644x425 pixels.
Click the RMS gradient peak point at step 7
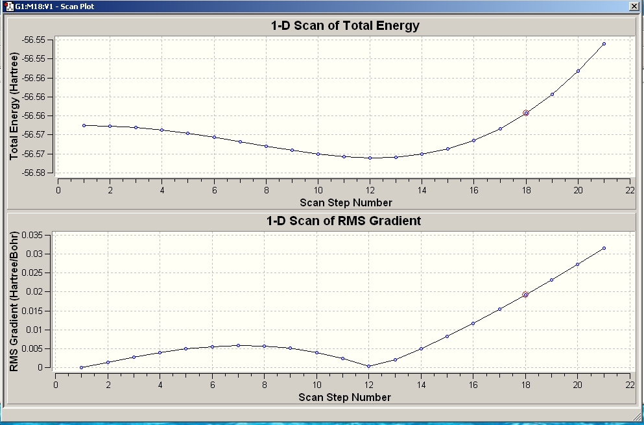[238, 346]
